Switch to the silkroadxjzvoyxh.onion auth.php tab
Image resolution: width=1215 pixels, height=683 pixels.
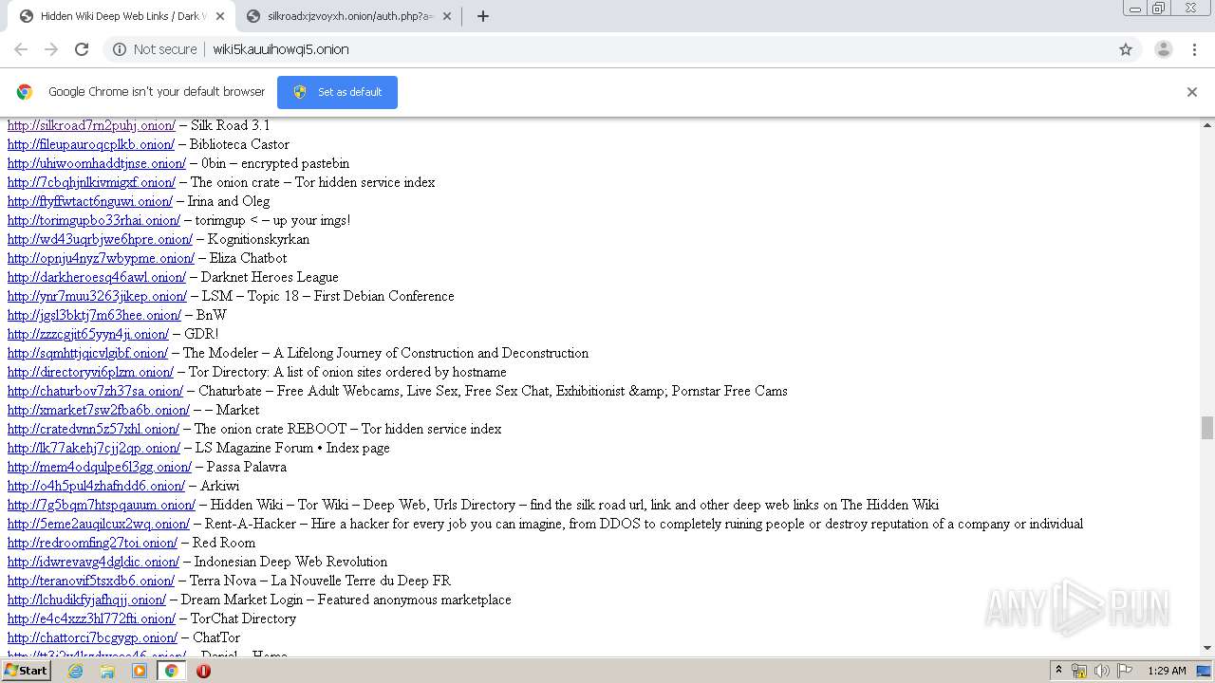tap(347, 16)
